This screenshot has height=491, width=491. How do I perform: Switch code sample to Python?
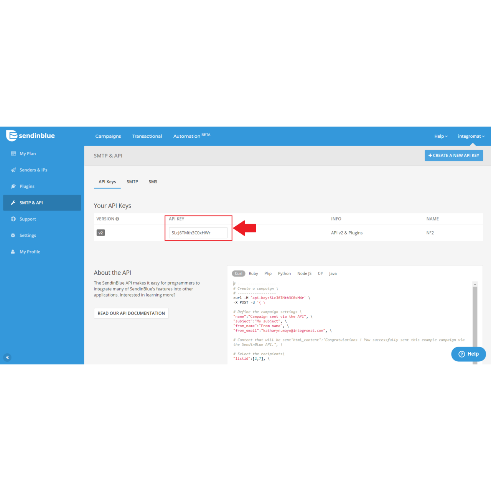click(284, 273)
